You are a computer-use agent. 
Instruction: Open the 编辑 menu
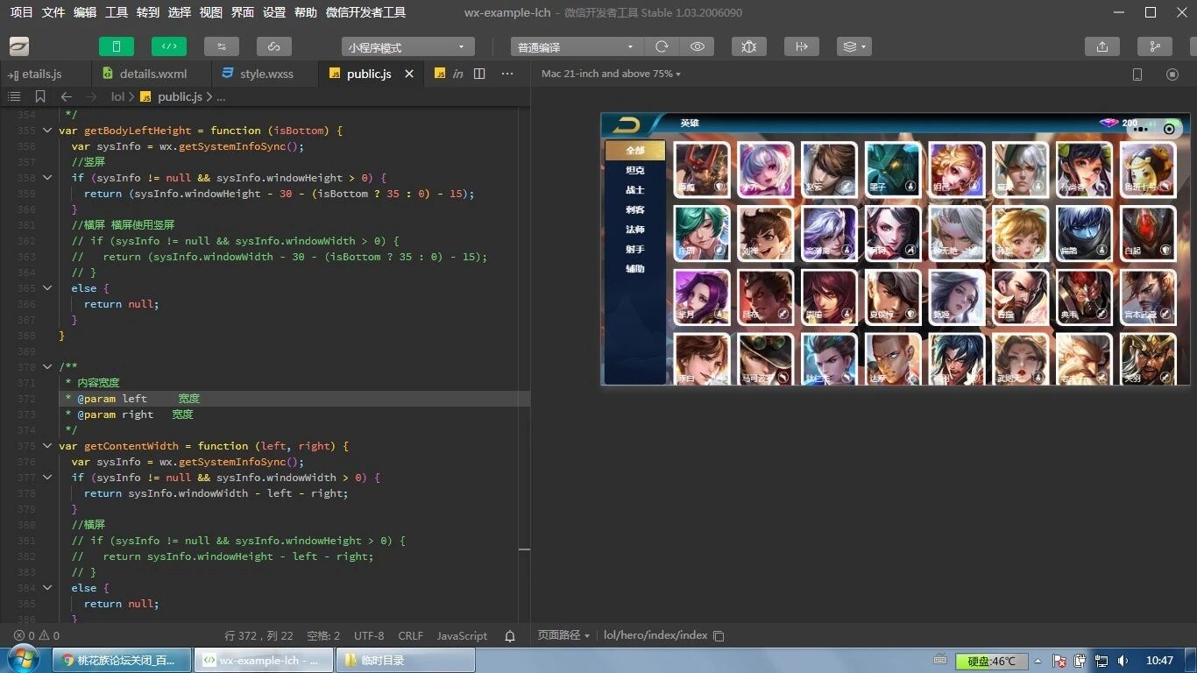click(x=85, y=12)
